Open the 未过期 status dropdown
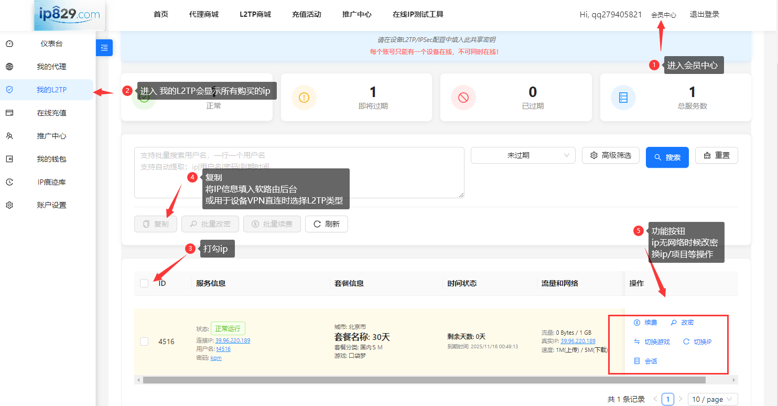The width and height of the screenshot is (778, 406). (522, 155)
